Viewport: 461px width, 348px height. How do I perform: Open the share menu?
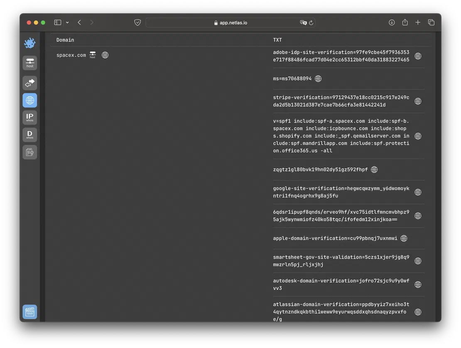405,22
